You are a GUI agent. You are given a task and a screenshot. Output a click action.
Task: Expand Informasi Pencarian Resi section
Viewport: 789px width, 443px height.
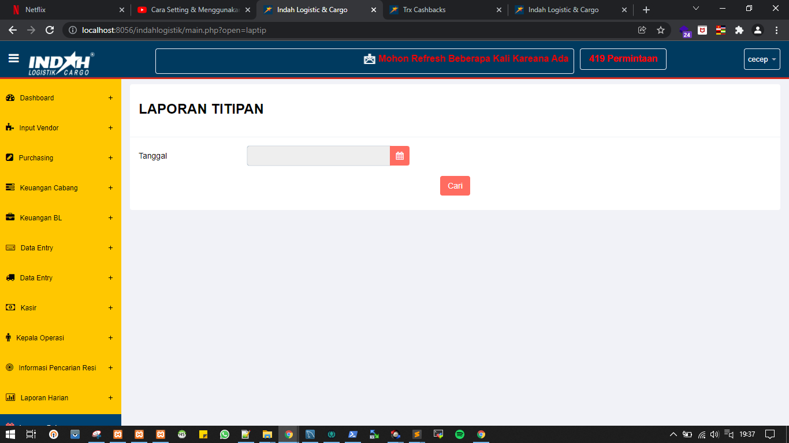coord(110,368)
